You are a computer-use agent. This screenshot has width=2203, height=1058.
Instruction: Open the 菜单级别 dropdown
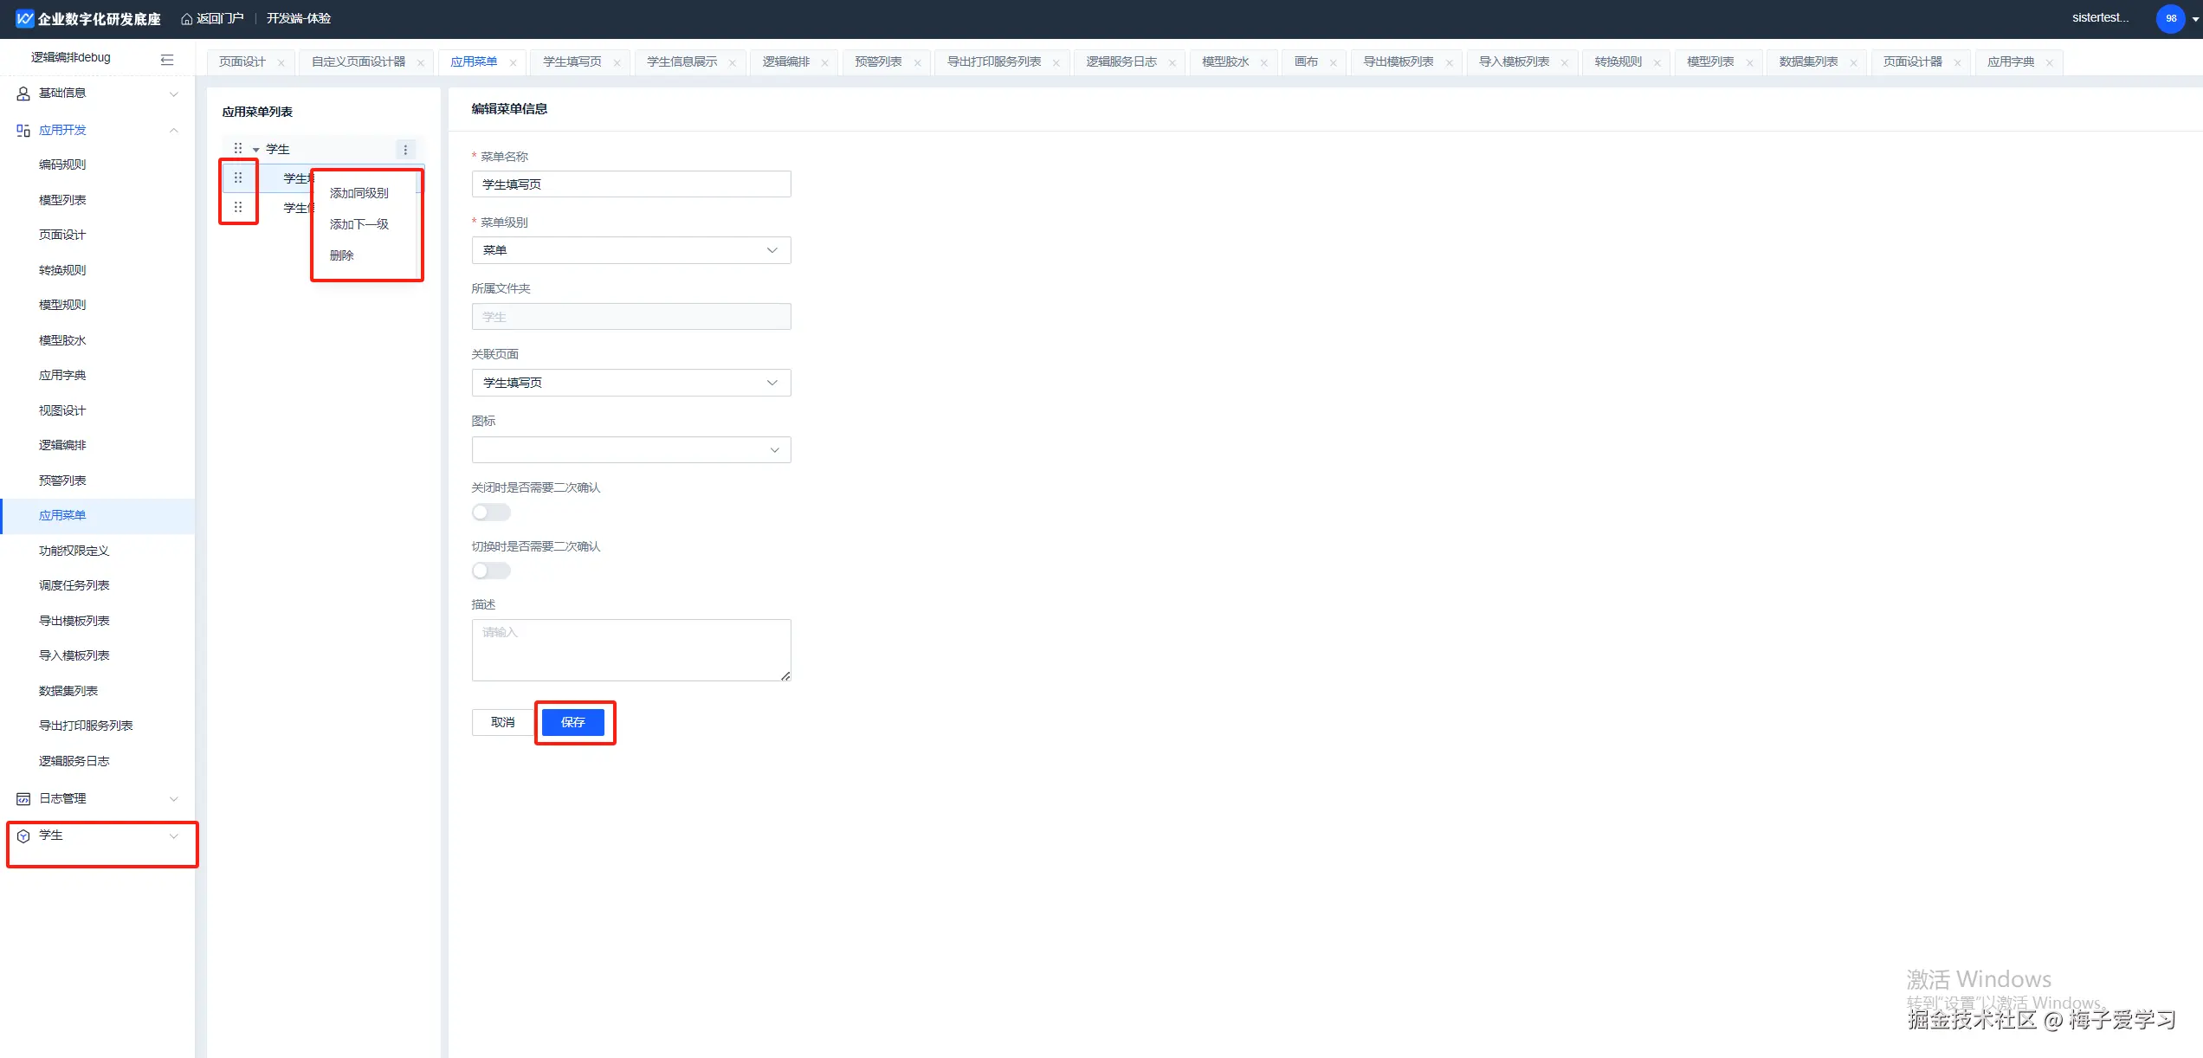pos(630,250)
